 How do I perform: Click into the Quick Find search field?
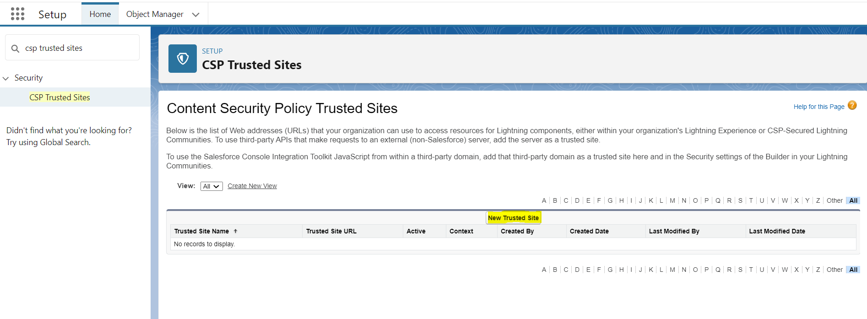72,48
